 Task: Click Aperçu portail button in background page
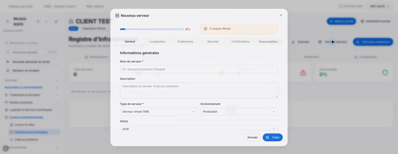(x=341, y=21)
